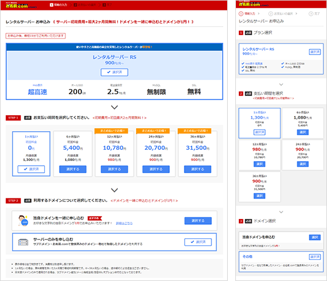Screen dimensions: 327x281
Task: Click step 2 payment selection tab in mobile breadcrumb
Action: tap(281, 14)
